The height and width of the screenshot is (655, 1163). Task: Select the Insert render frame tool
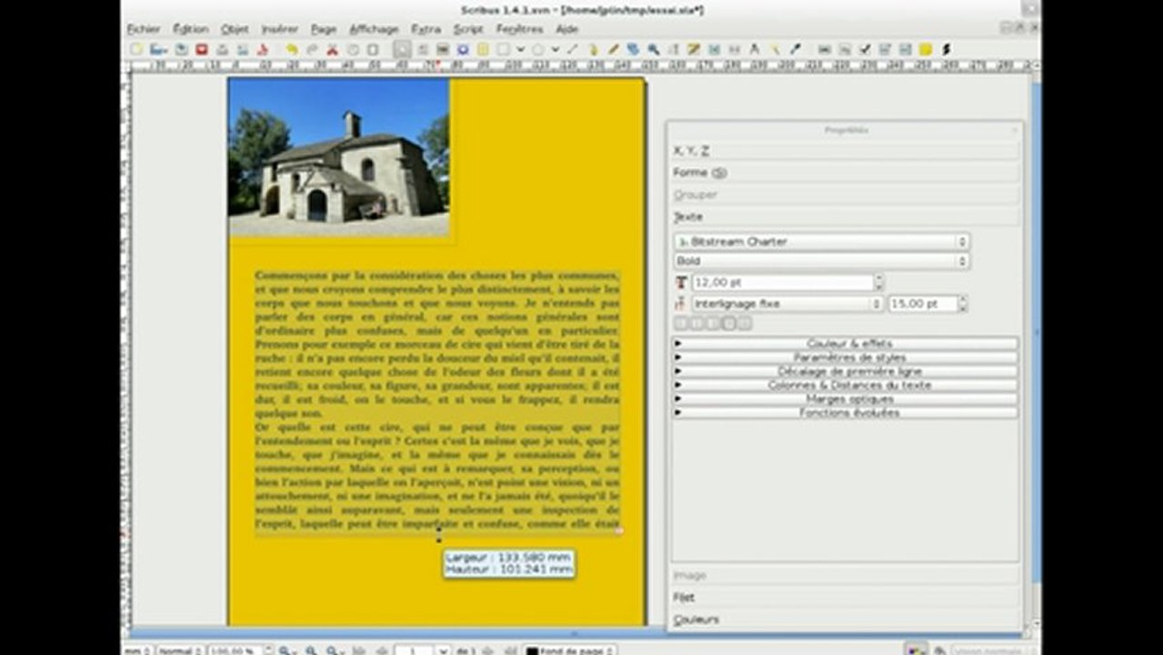click(x=463, y=49)
